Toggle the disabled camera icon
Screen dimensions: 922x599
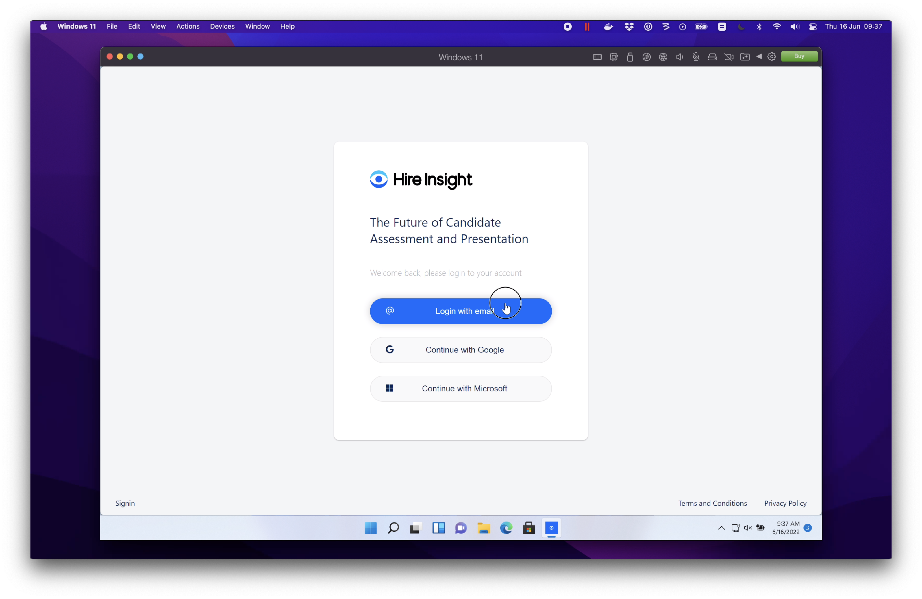click(x=729, y=57)
